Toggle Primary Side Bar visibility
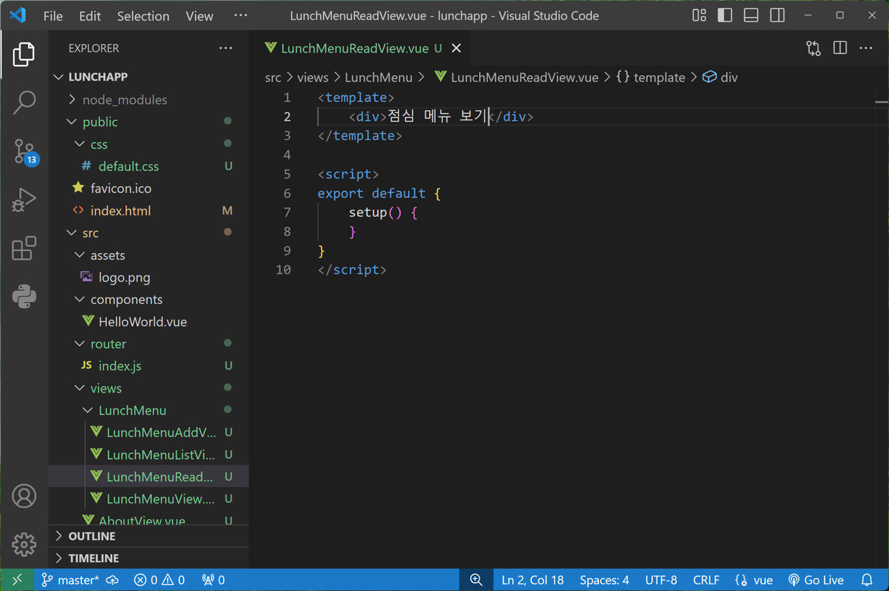The image size is (889, 591). point(725,15)
